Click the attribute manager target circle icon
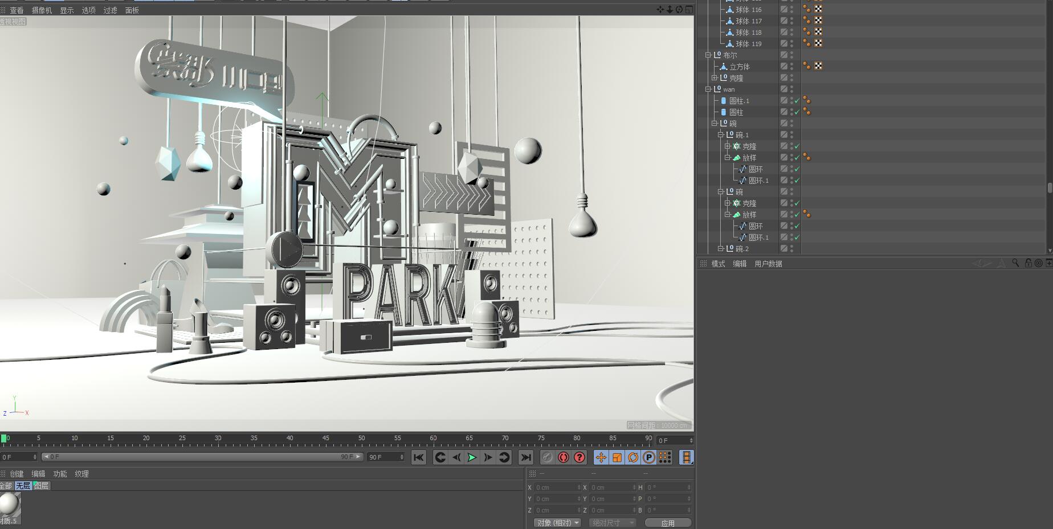The width and height of the screenshot is (1053, 529). tap(1038, 263)
